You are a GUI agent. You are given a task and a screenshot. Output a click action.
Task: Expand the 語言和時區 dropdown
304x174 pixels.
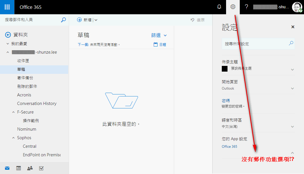point(292,127)
